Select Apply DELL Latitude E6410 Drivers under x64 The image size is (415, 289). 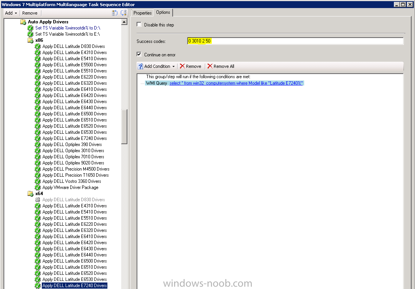coord(75,236)
